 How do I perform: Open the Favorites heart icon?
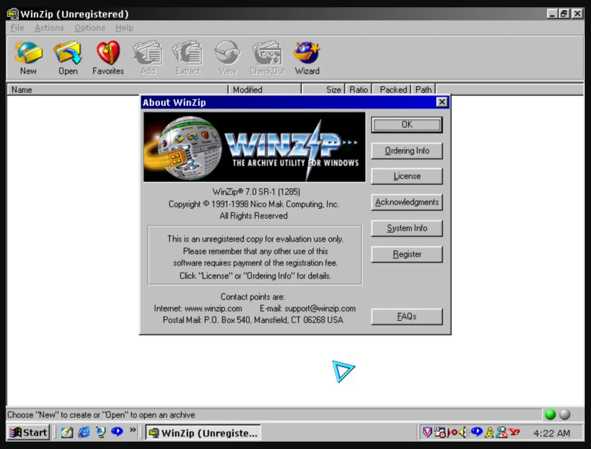pyautogui.click(x=108, y=57)
